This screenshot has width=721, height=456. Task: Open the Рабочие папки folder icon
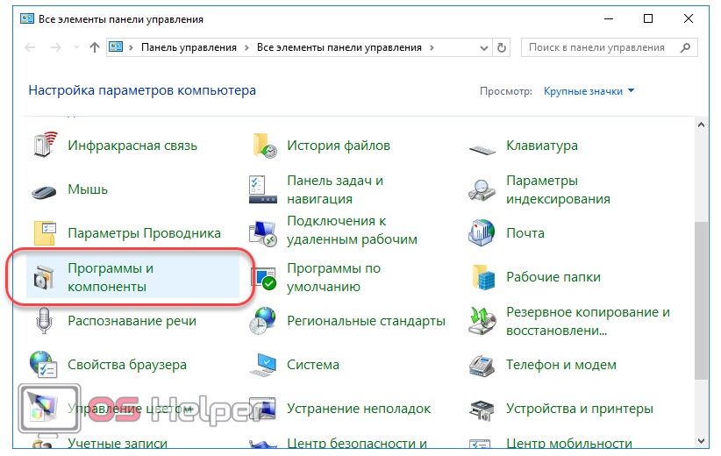pos(483,277)
